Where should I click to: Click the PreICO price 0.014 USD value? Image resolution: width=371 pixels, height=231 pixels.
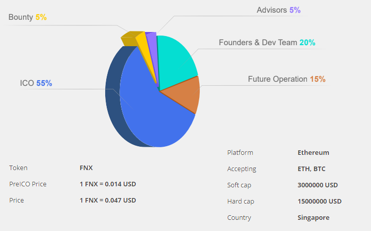(x=108, y=184)
